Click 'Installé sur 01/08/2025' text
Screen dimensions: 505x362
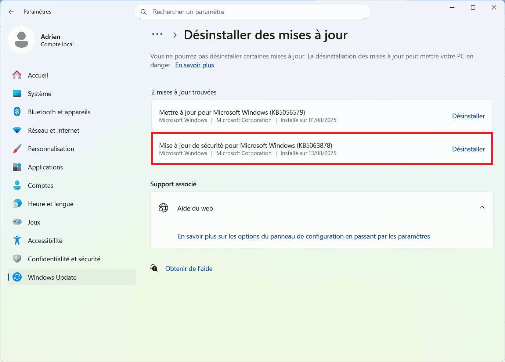[x=309, y=120]
